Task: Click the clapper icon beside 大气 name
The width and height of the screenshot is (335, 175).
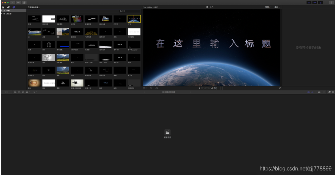Action: [207, 7]
